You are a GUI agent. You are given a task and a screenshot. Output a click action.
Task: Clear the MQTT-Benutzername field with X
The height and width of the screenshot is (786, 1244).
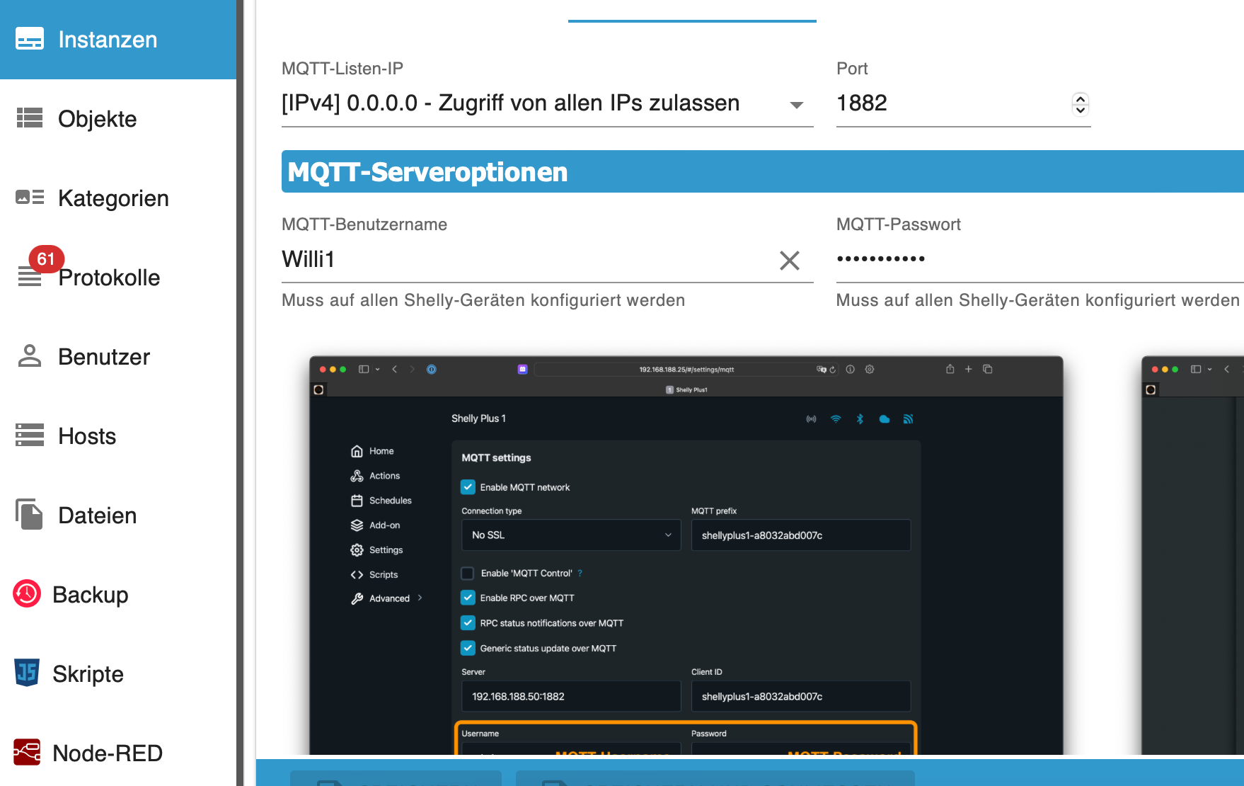790,261
